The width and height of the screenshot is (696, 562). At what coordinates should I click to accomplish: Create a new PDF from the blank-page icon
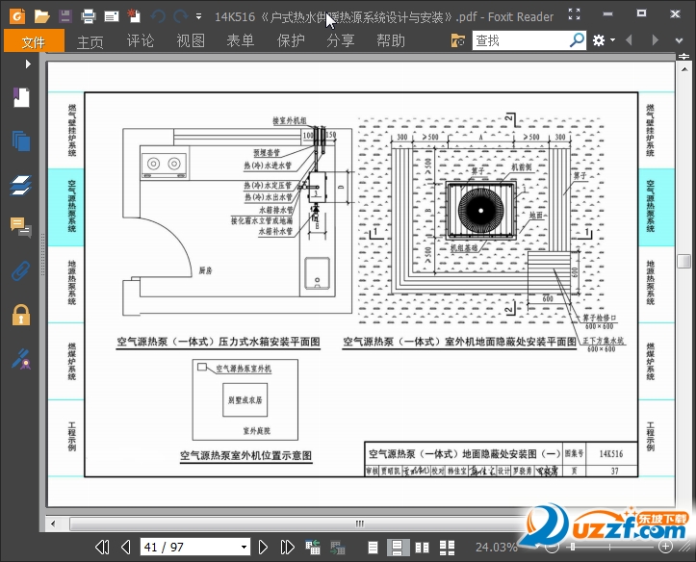tap(134, 16)
